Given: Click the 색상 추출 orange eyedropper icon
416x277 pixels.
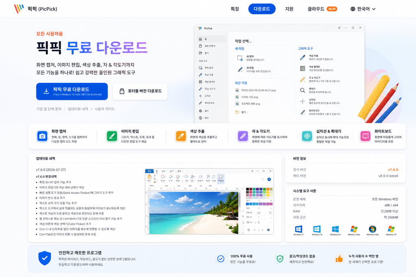Looking at the screenshot, I should 181,136.
